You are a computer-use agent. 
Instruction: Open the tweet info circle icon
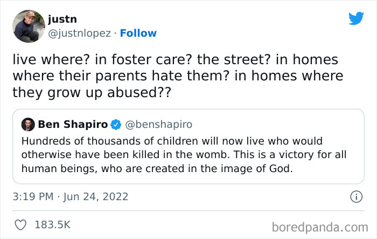point(355,197)
